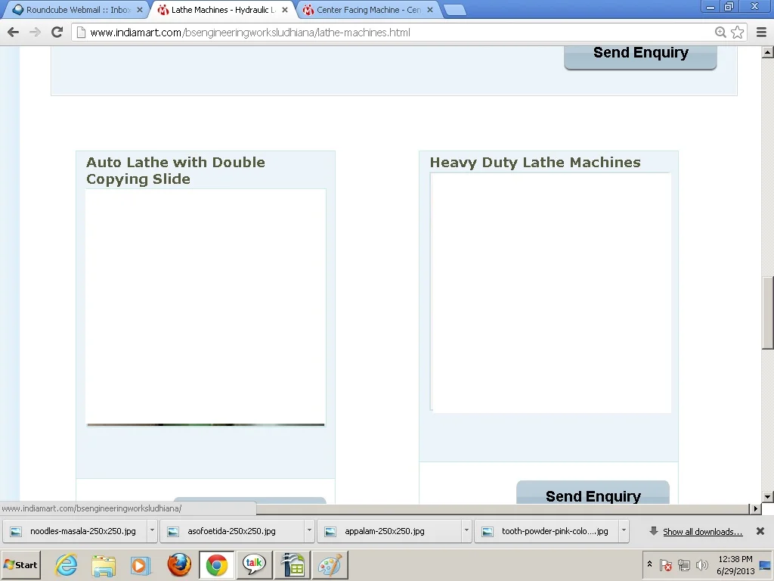Click the vertical scrollbar down arrow

(x=767, y=497)
